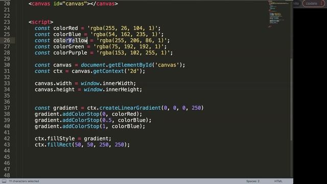Click line number 26 in the gutter
The width and height of the screenshot is (327, 184).
(x=7, y=40)
